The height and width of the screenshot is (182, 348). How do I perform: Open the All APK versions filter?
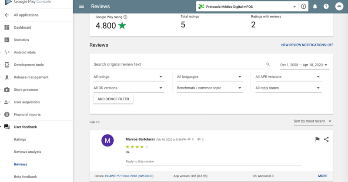pos(288,77)
